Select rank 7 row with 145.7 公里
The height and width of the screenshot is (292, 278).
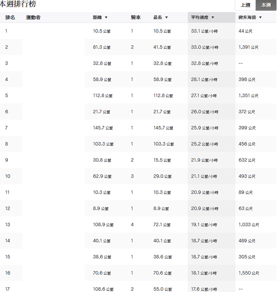[138, 128]
